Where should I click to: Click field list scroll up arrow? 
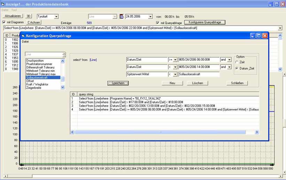tap(63, 61)
